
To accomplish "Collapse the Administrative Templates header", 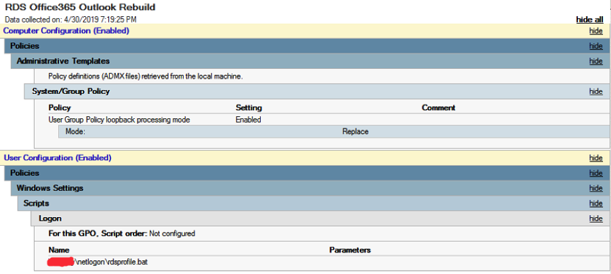I will coord(63,61).
